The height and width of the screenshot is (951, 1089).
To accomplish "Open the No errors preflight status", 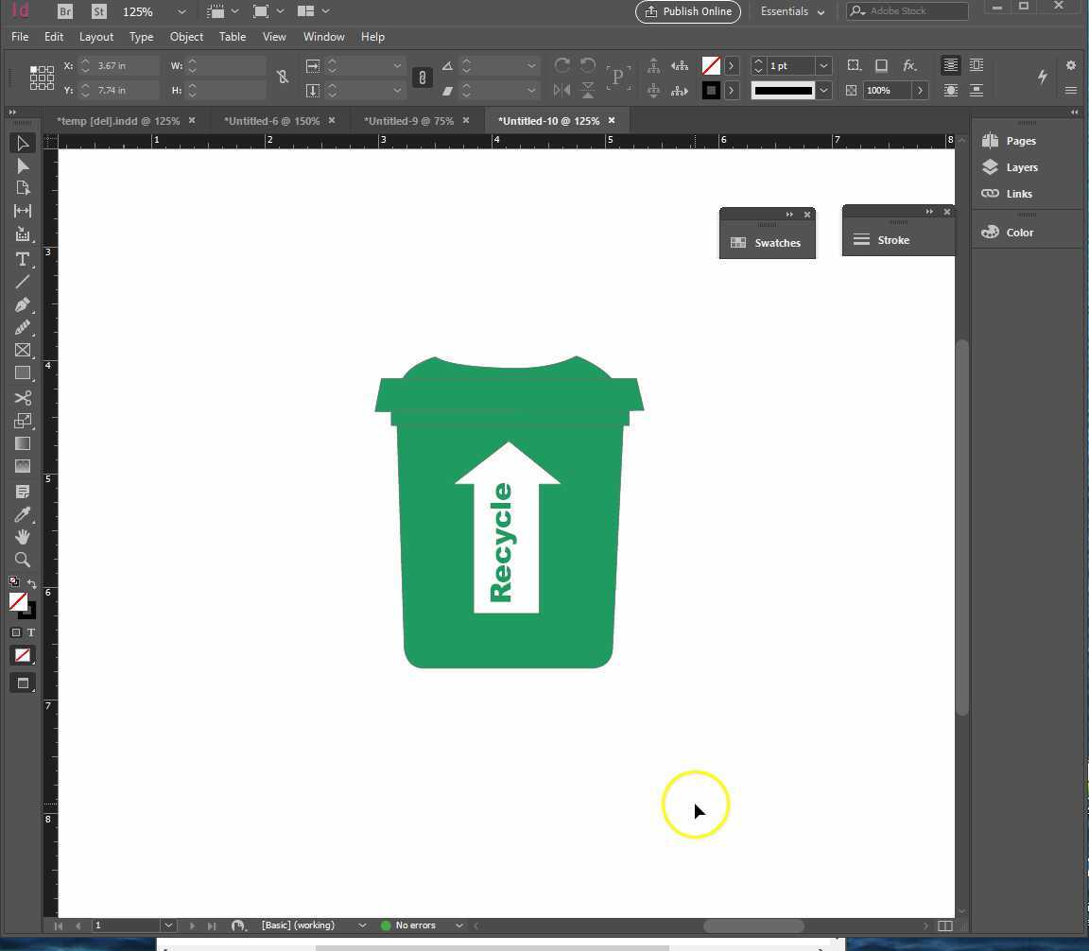I will [x=416, y=925].
